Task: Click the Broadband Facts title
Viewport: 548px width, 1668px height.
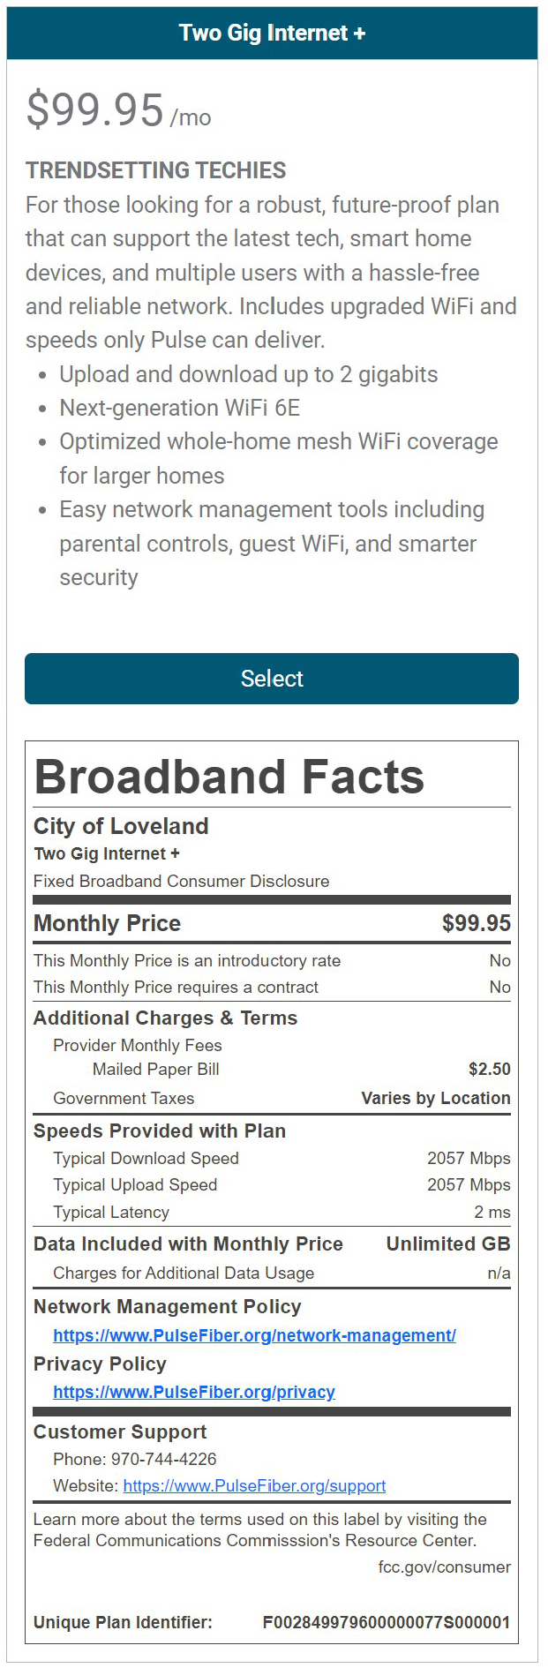Action: point(229,777)
